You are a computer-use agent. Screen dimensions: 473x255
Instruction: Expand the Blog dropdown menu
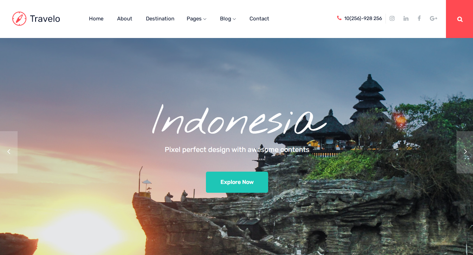pos(228,19)
